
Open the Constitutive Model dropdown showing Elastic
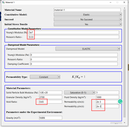coord(88,15)
